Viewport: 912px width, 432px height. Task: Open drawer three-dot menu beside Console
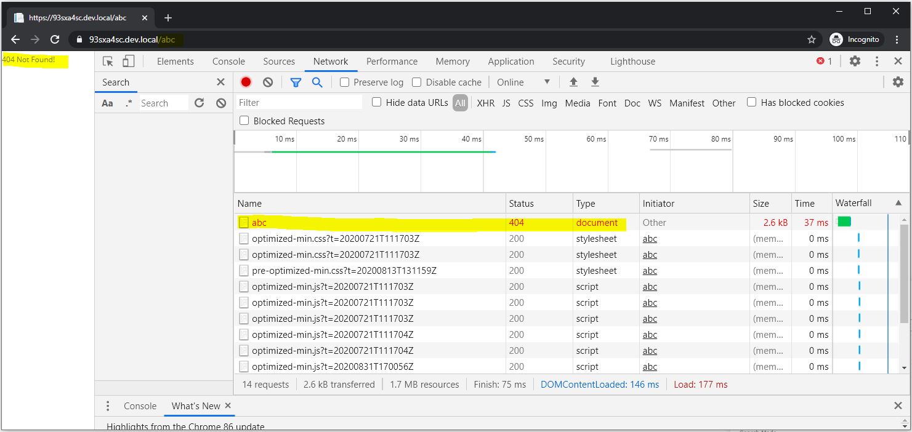click(x=108, y=406)
